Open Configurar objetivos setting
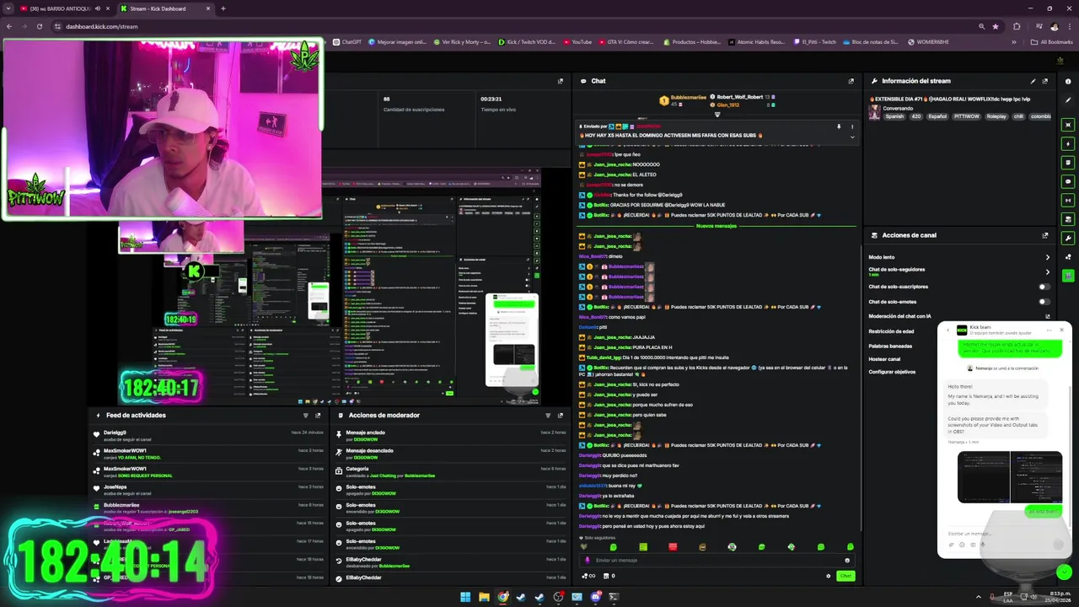The width and height of the screenshot is (1079, 607). pos(892,372)
